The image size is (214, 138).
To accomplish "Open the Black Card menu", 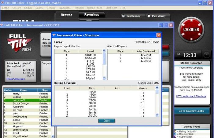I will pos(111,8).
